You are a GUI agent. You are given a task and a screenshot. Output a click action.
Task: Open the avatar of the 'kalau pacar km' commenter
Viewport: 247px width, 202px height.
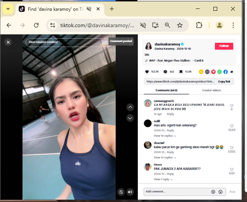pos(148,145)
